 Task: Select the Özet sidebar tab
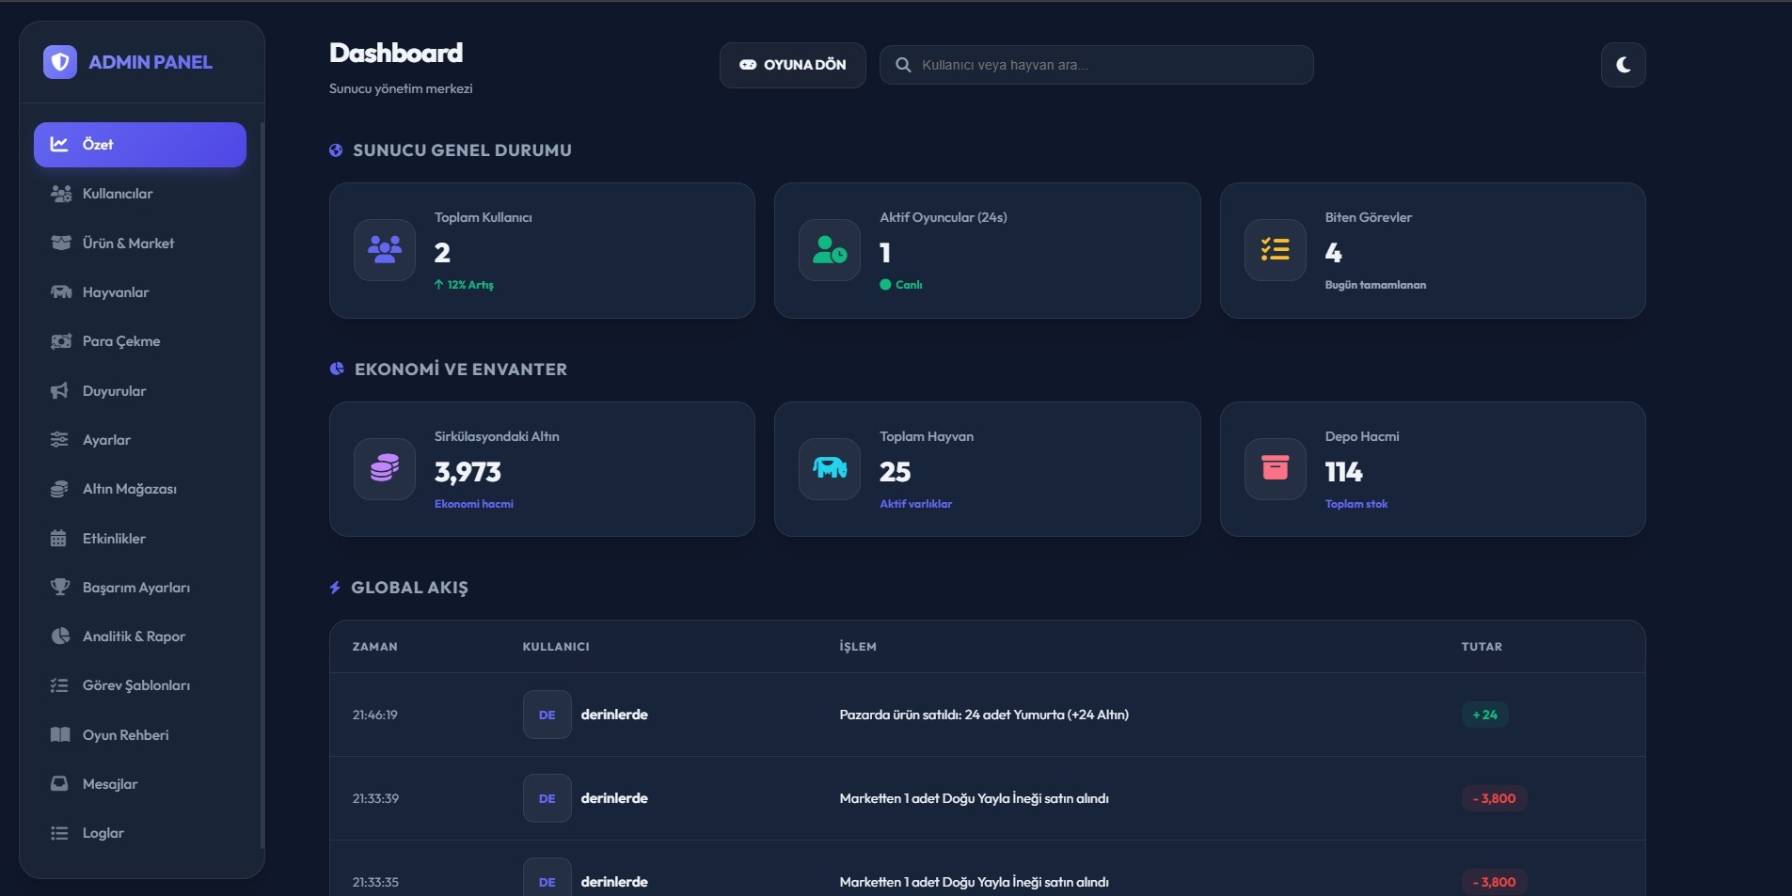pyautogui.click(x=139, y=145)
